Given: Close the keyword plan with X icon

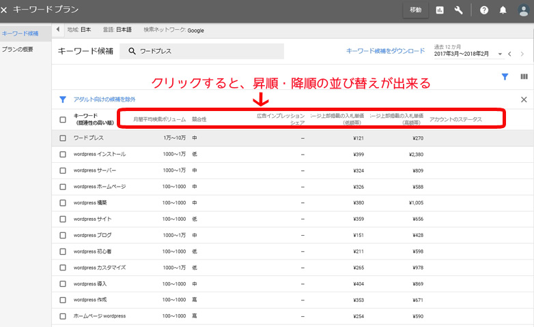Looking at the screenshot, I should [3, 10].
